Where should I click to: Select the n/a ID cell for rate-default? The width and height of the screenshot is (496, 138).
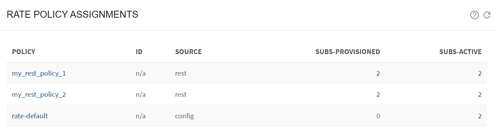click(x=141, y=116)
